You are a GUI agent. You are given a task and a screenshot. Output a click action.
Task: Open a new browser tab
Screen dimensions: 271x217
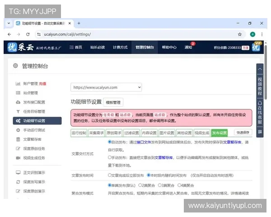point(79,23)
